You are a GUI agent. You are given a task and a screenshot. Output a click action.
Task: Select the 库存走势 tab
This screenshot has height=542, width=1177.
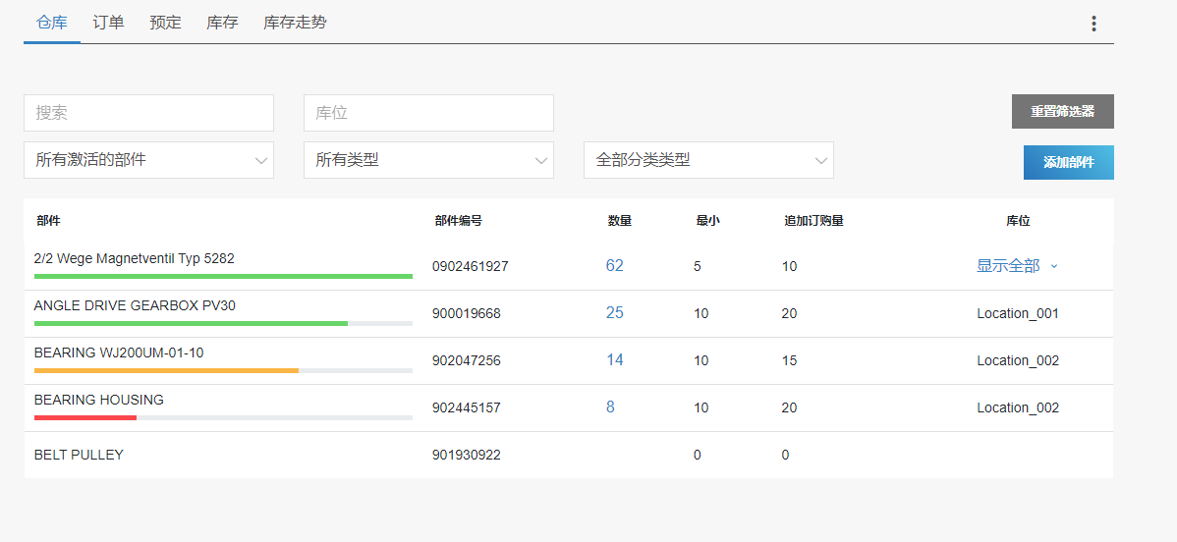coord(295,23)
